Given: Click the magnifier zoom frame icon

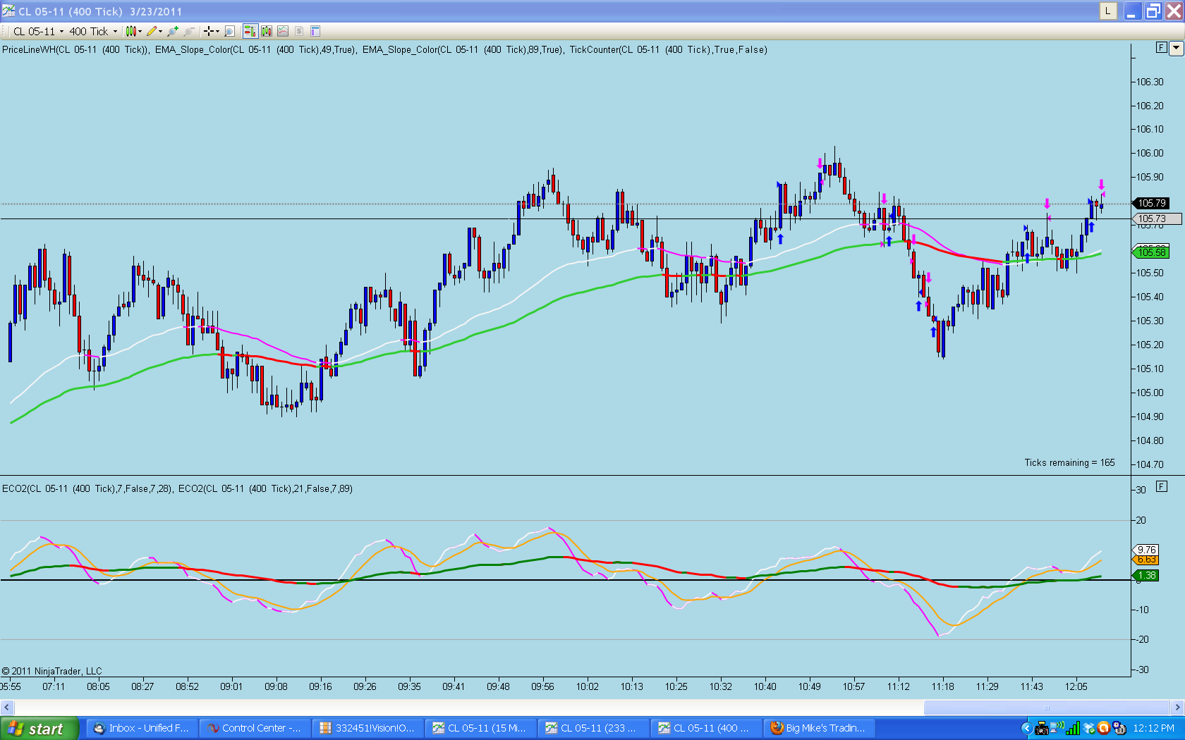Looking at the screenshot, I should (229, 31).
